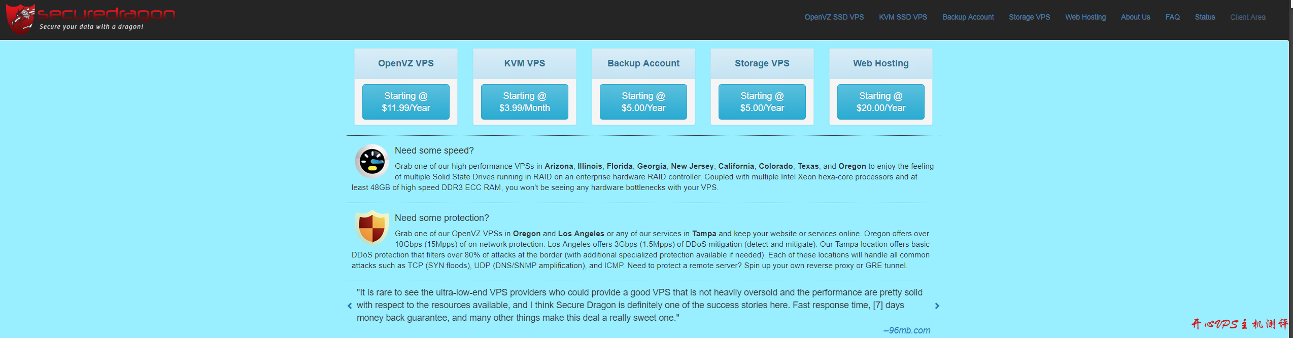The width and height of the screenshot is (1293, 338).
Task: Click the speedometer gauge icon
Action: pos(371,161)
